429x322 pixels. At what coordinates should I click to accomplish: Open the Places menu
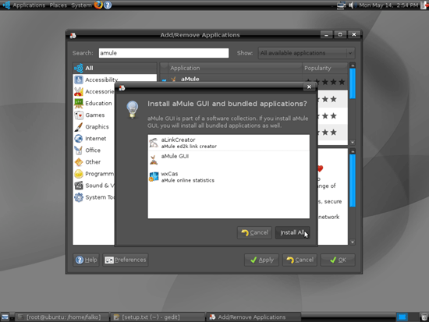[x=58, y=5]
